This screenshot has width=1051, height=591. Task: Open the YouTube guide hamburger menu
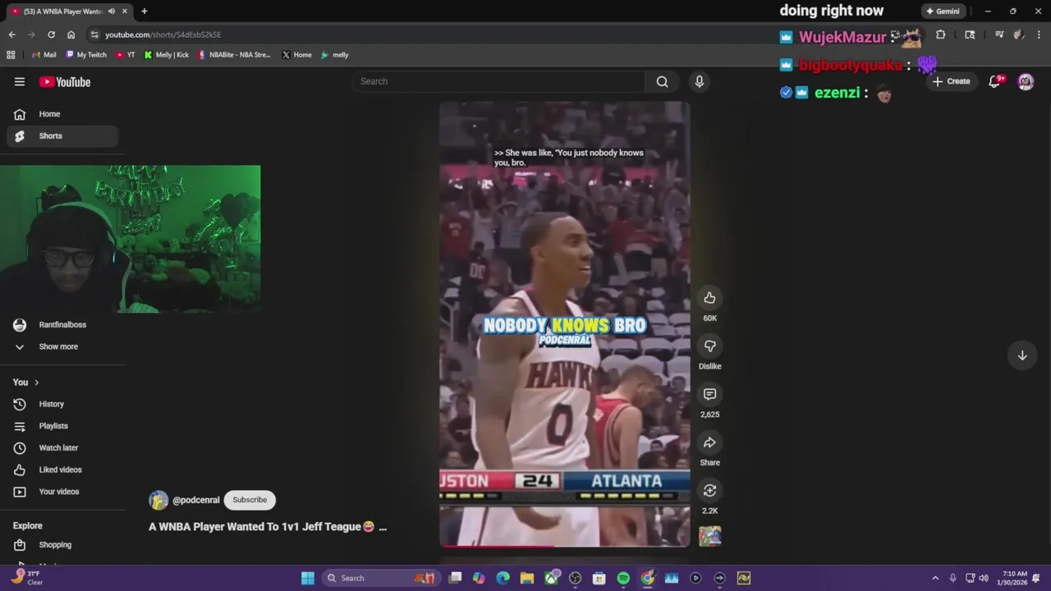(x=20, y=81)
